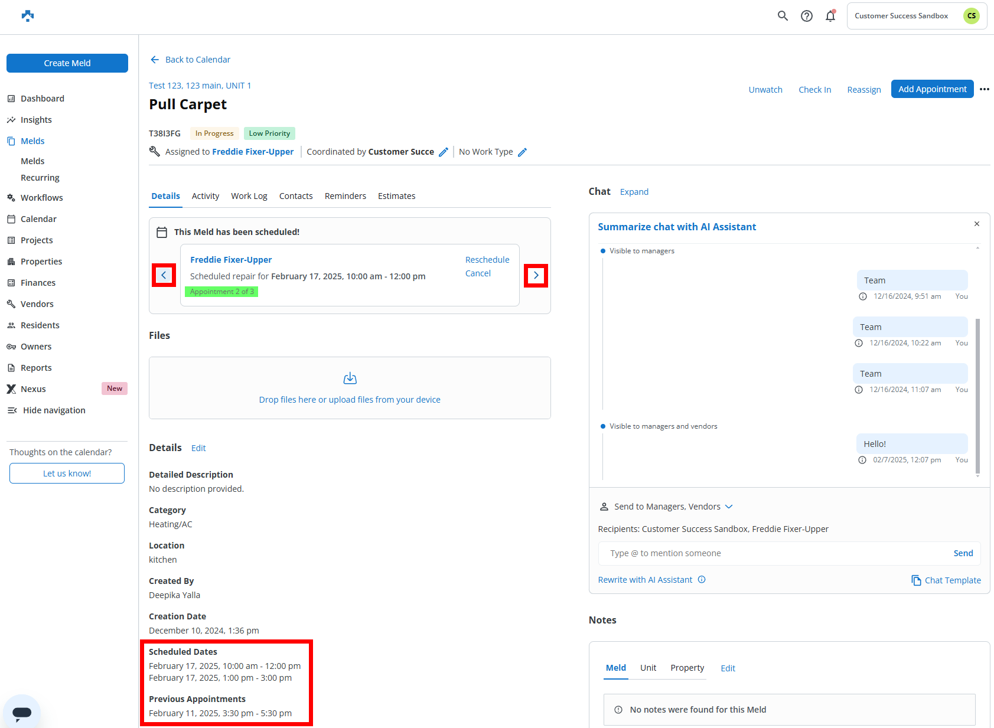Click the search magnifier icon

tap(783, 16)
